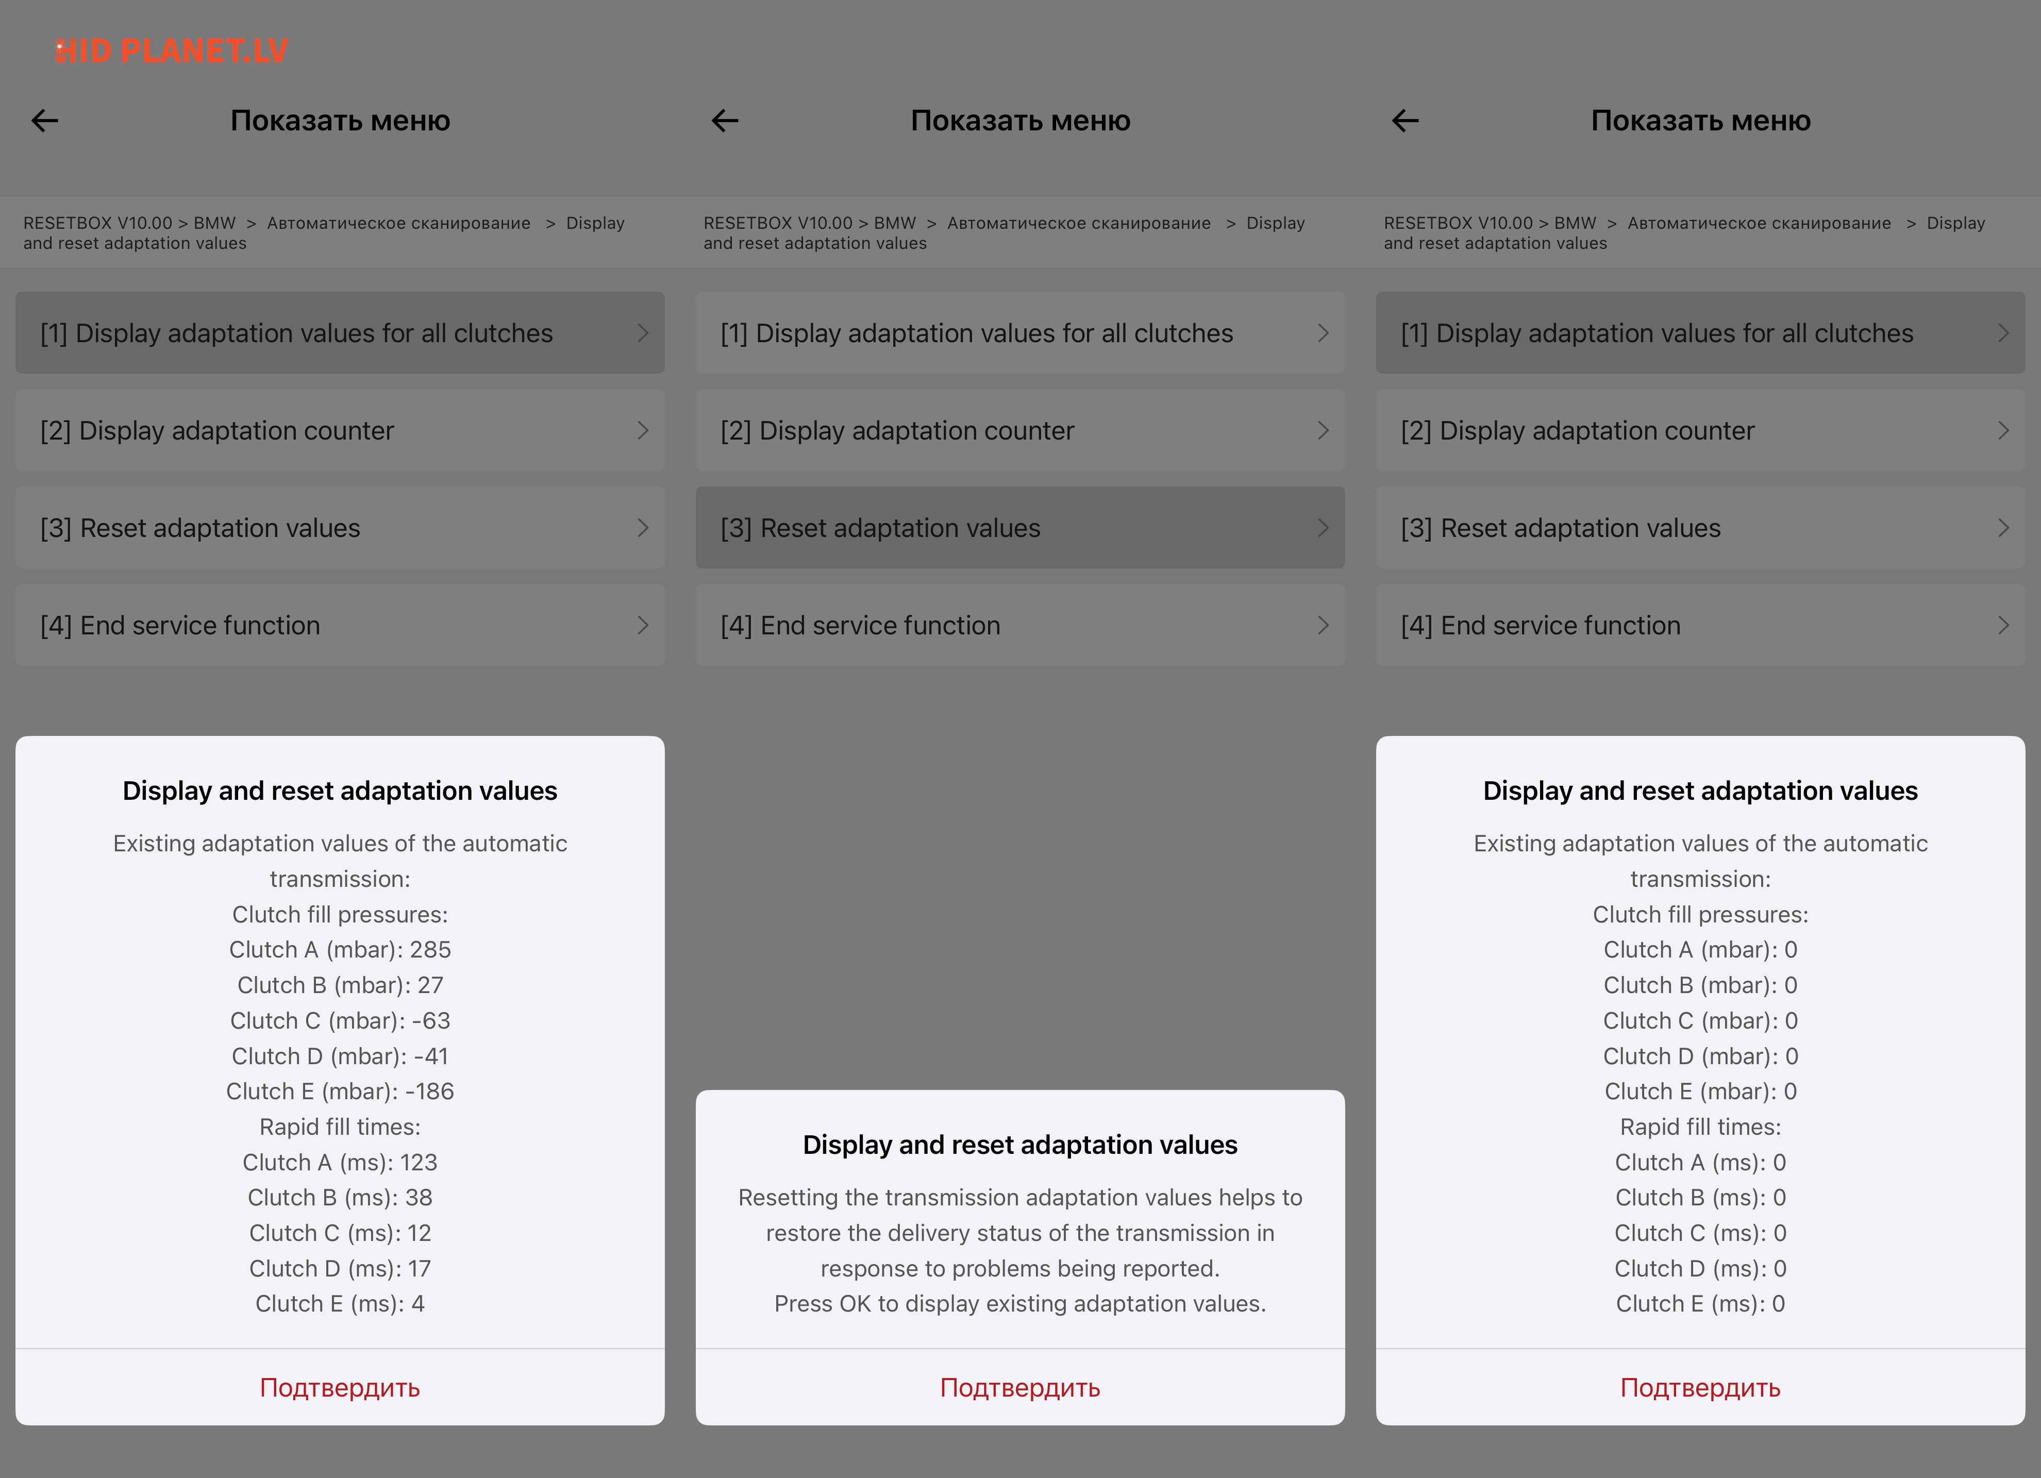Select Reset adaptation values in the left panel
Screen dimensions: 2041x1478
click(200, 528)
